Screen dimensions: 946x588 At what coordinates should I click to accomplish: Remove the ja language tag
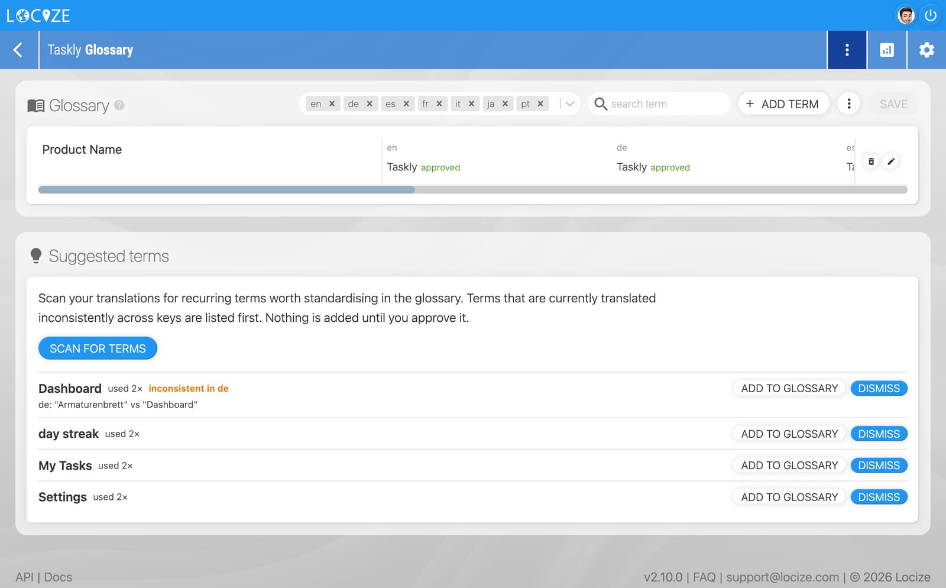pyautogui.click(x=505, y=104)
